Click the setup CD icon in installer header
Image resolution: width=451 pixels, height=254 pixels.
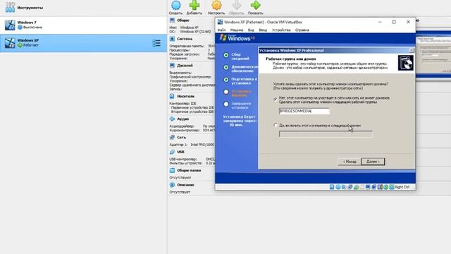406,63
